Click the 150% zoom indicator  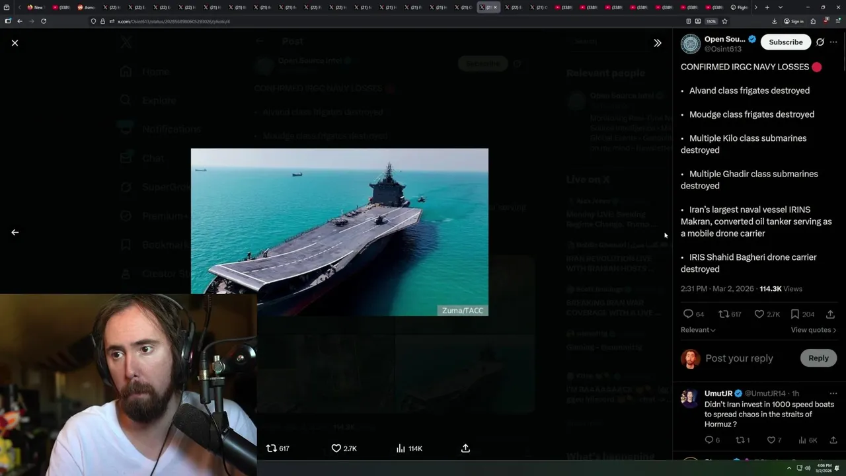pyautogui.click(x=711, y=21)
